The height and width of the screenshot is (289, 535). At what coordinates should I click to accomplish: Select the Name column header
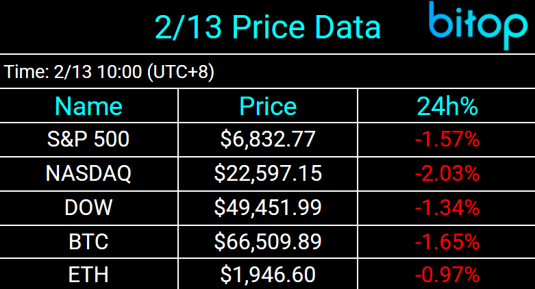tap(88, 106)
